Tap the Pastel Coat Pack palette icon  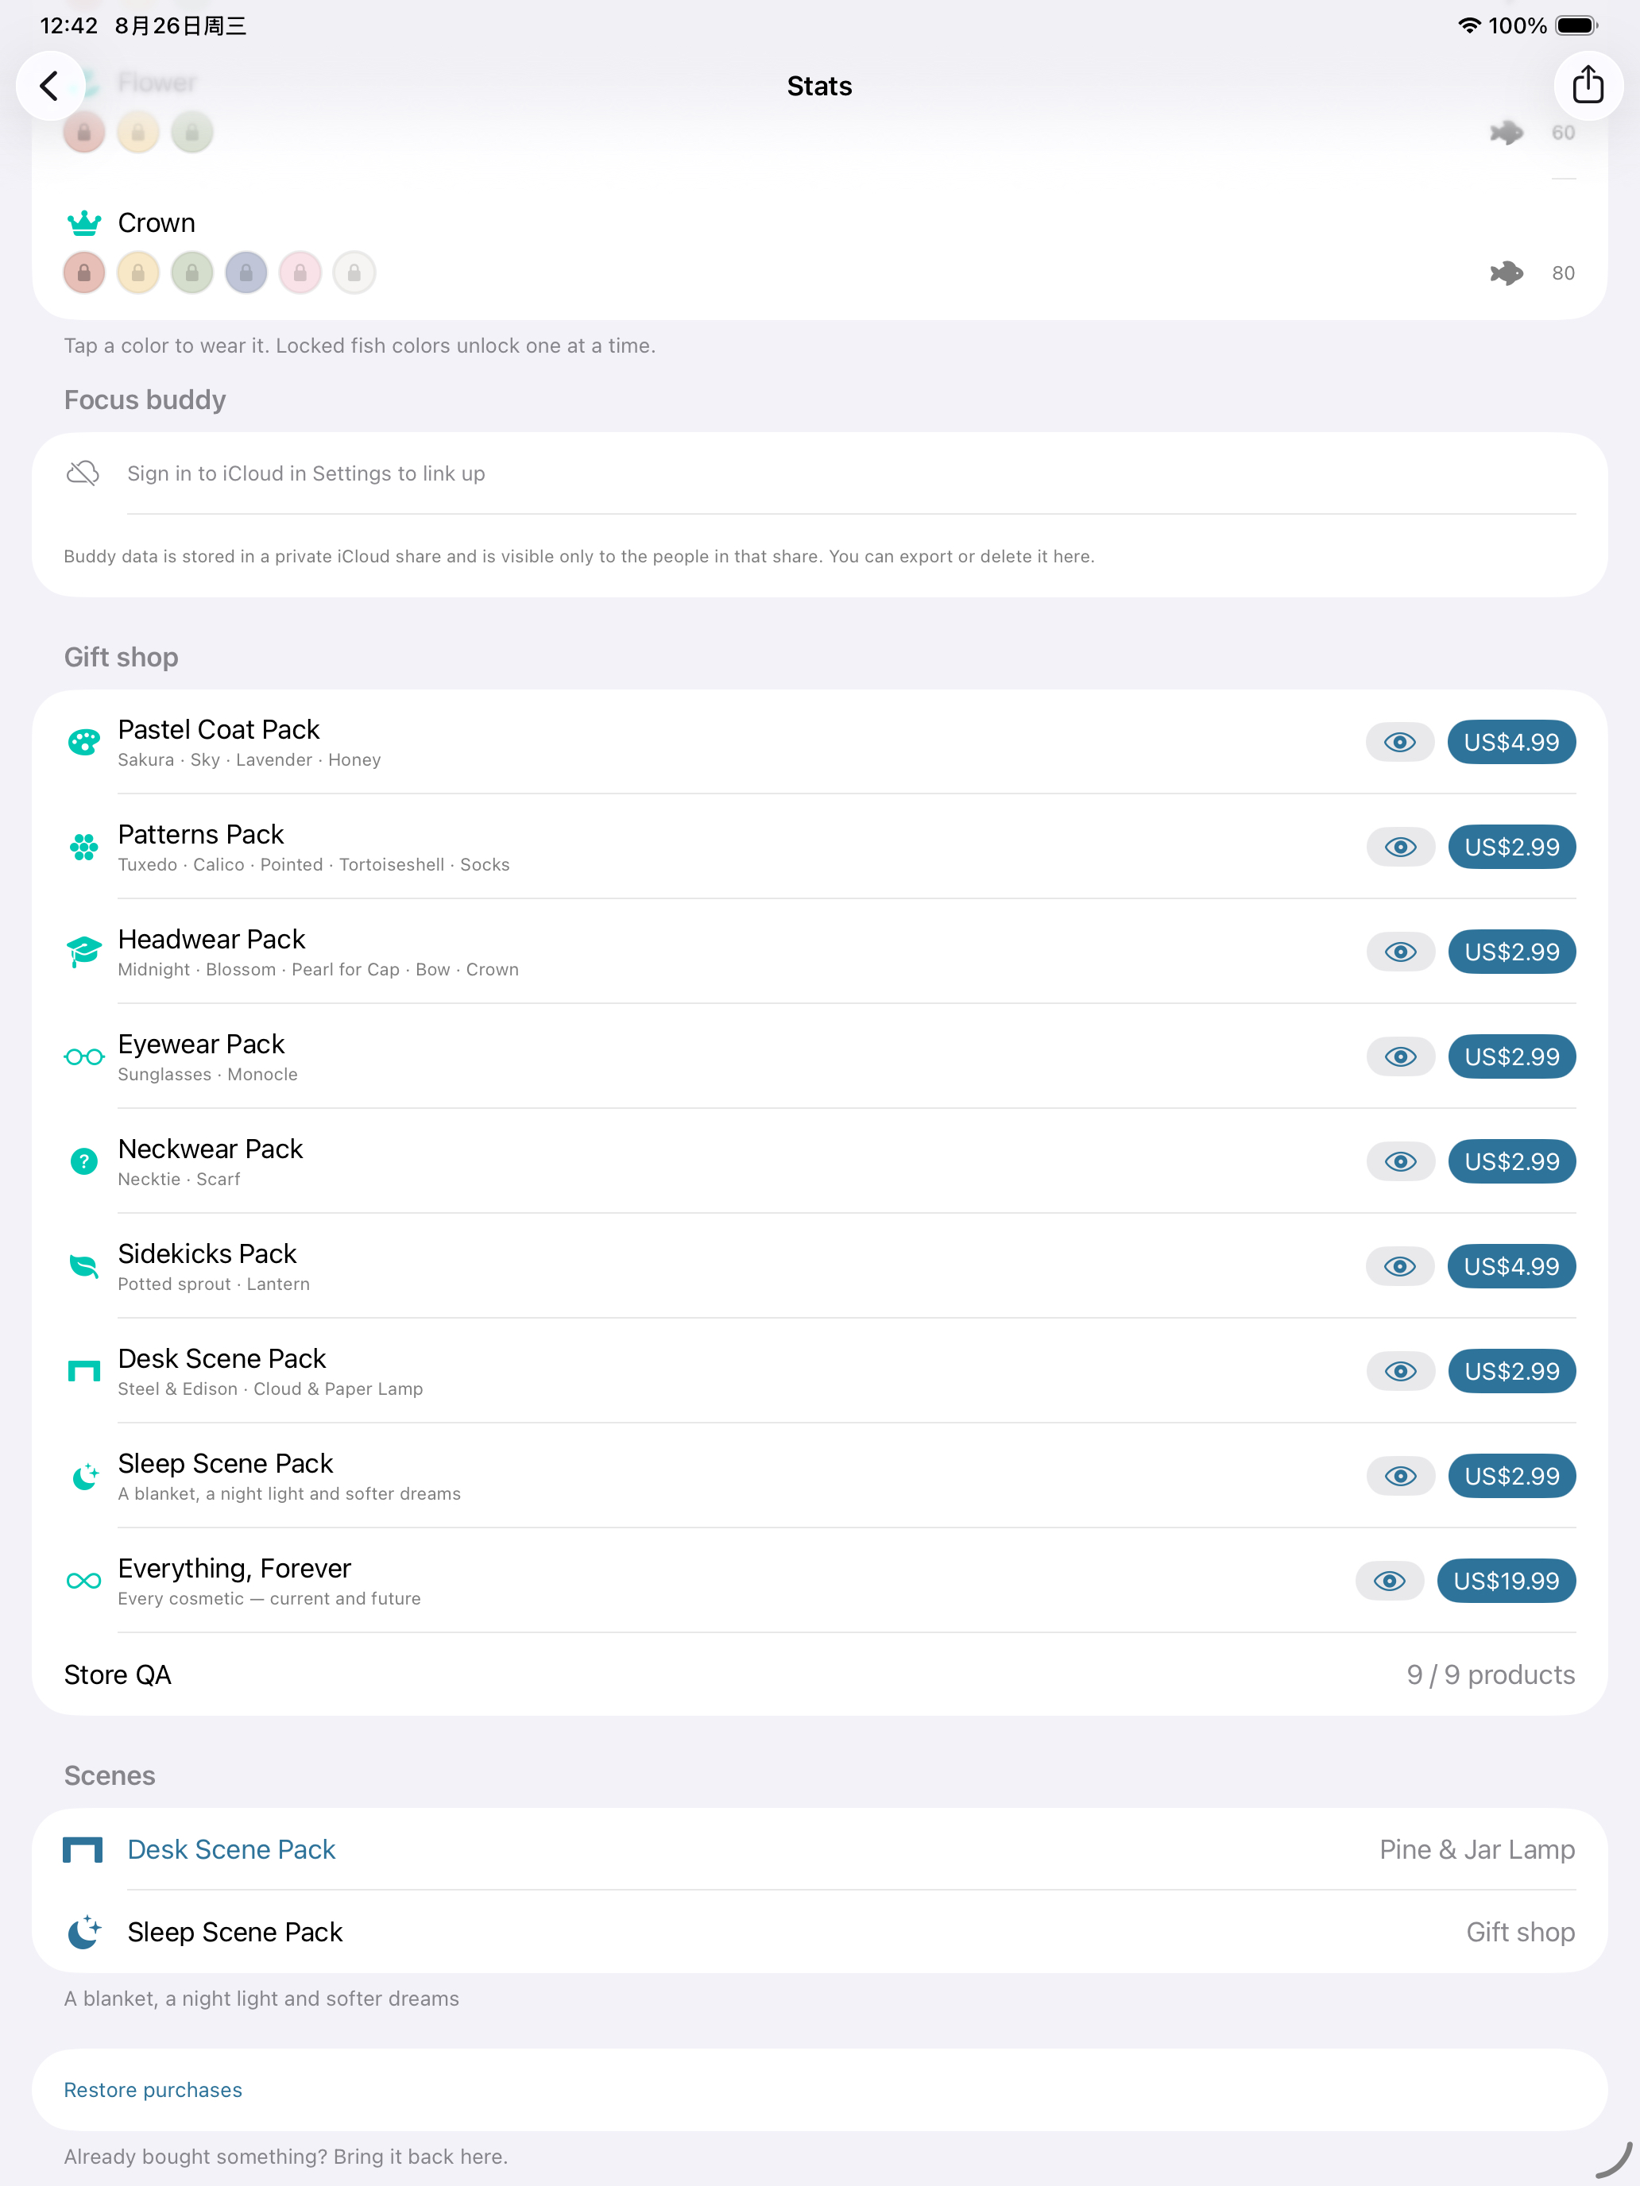pos(84,742)
